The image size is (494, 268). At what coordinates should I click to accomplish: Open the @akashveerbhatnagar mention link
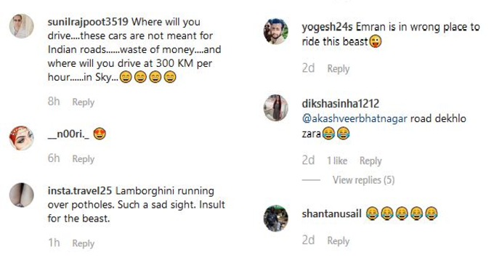tap(355, 118)
